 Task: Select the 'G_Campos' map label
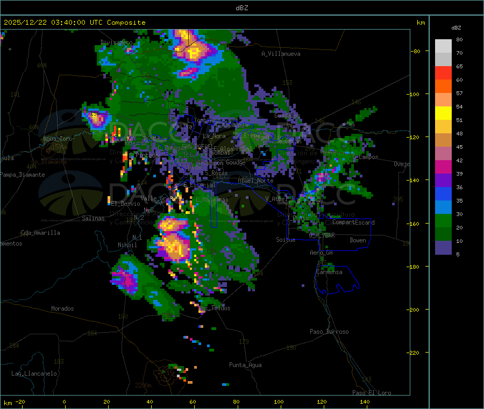coord(365,157)
